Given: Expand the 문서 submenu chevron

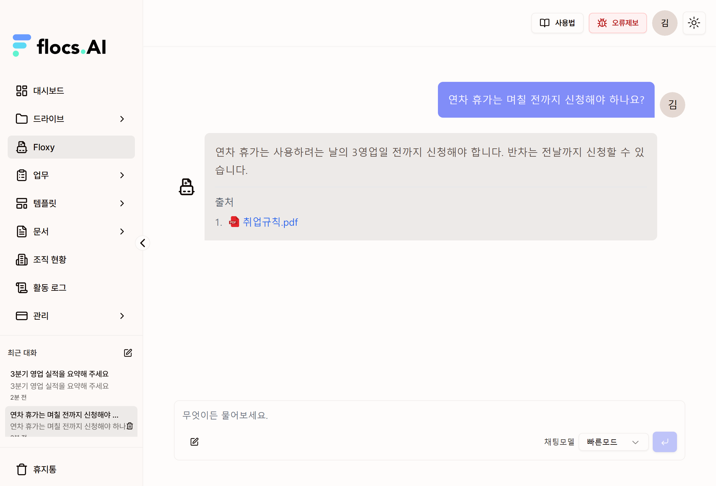Looking at the screenshot, I should click(x=122, y=231).
